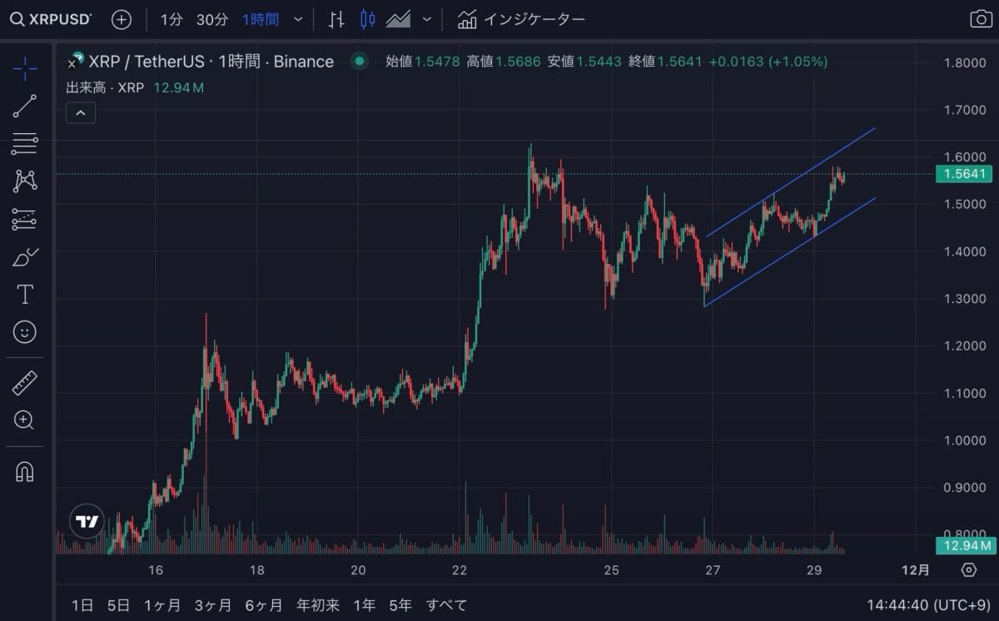Select the 5日 date range
The width and height of the screenshot is (999, 621).
click(119, 605)
